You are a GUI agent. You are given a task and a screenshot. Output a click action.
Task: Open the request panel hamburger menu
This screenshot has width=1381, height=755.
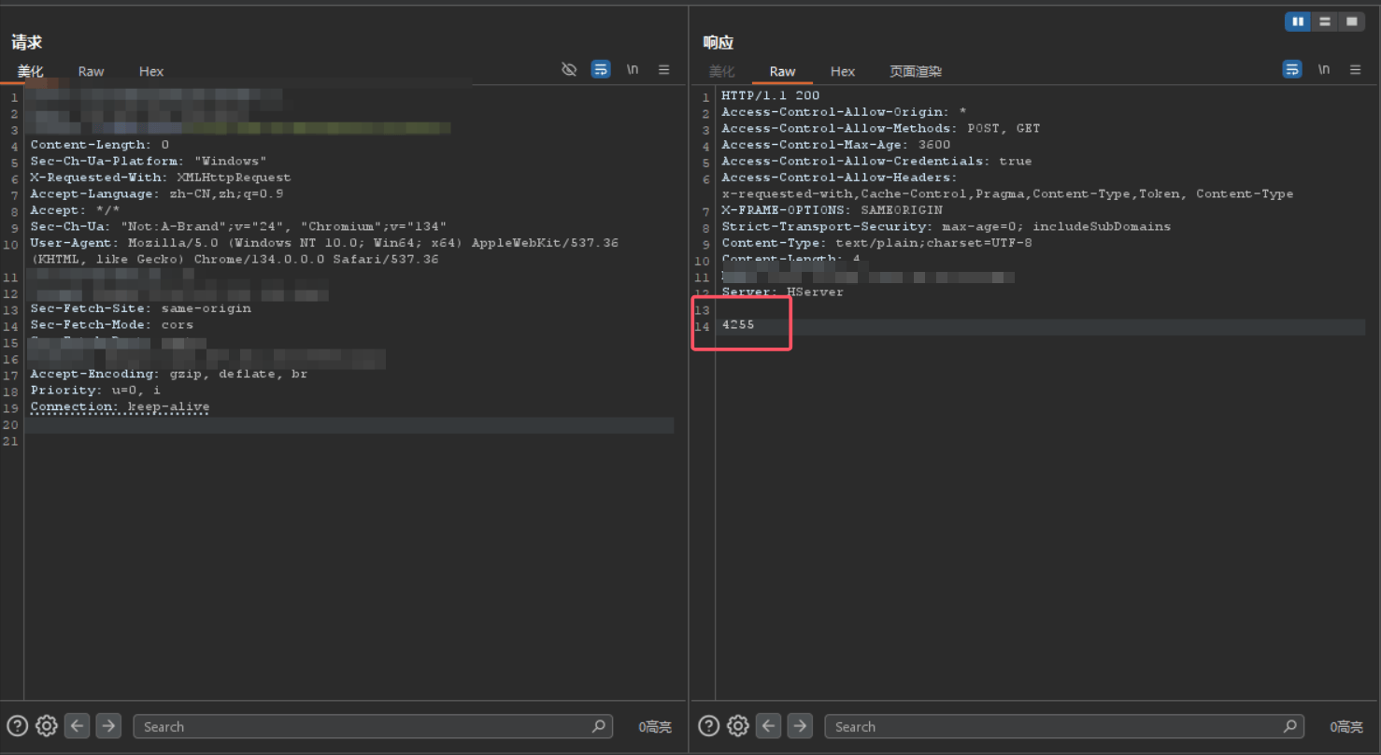pyautogui.click(x=664, y=70)
